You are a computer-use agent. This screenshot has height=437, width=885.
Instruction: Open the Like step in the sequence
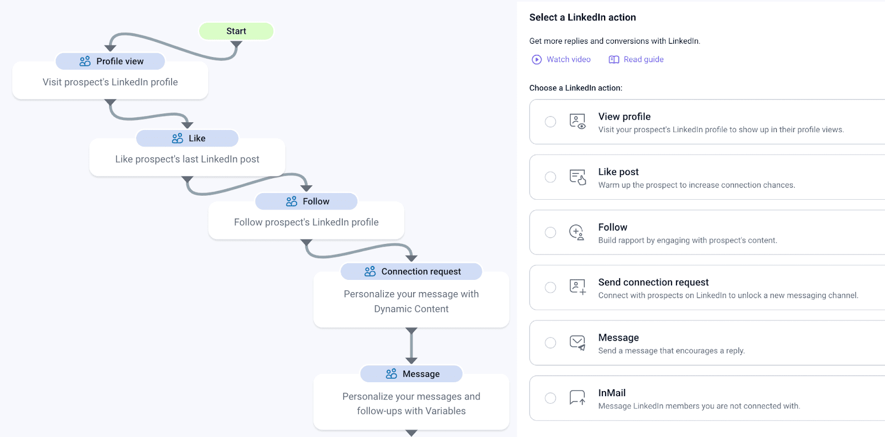pos(188,138)
